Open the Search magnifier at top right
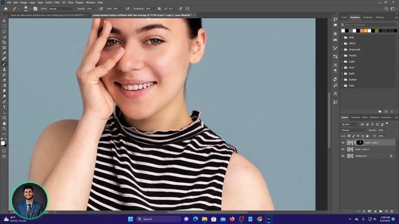 [386, 9]
